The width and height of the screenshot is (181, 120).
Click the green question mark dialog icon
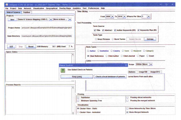(63, 71)
